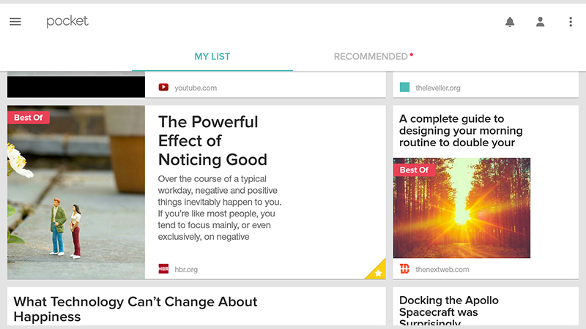The height and width of the screenshot is (329, 586).
Task: Switch to the MY LIST tab
Action: click(x=212, y=57)
